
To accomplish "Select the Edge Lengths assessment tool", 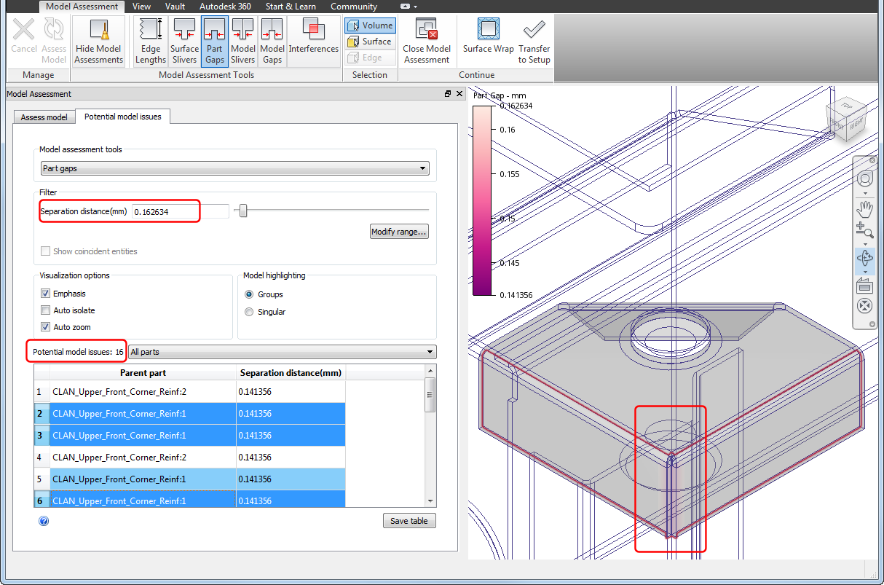I will pyautogui.click(x=151, y=42).
